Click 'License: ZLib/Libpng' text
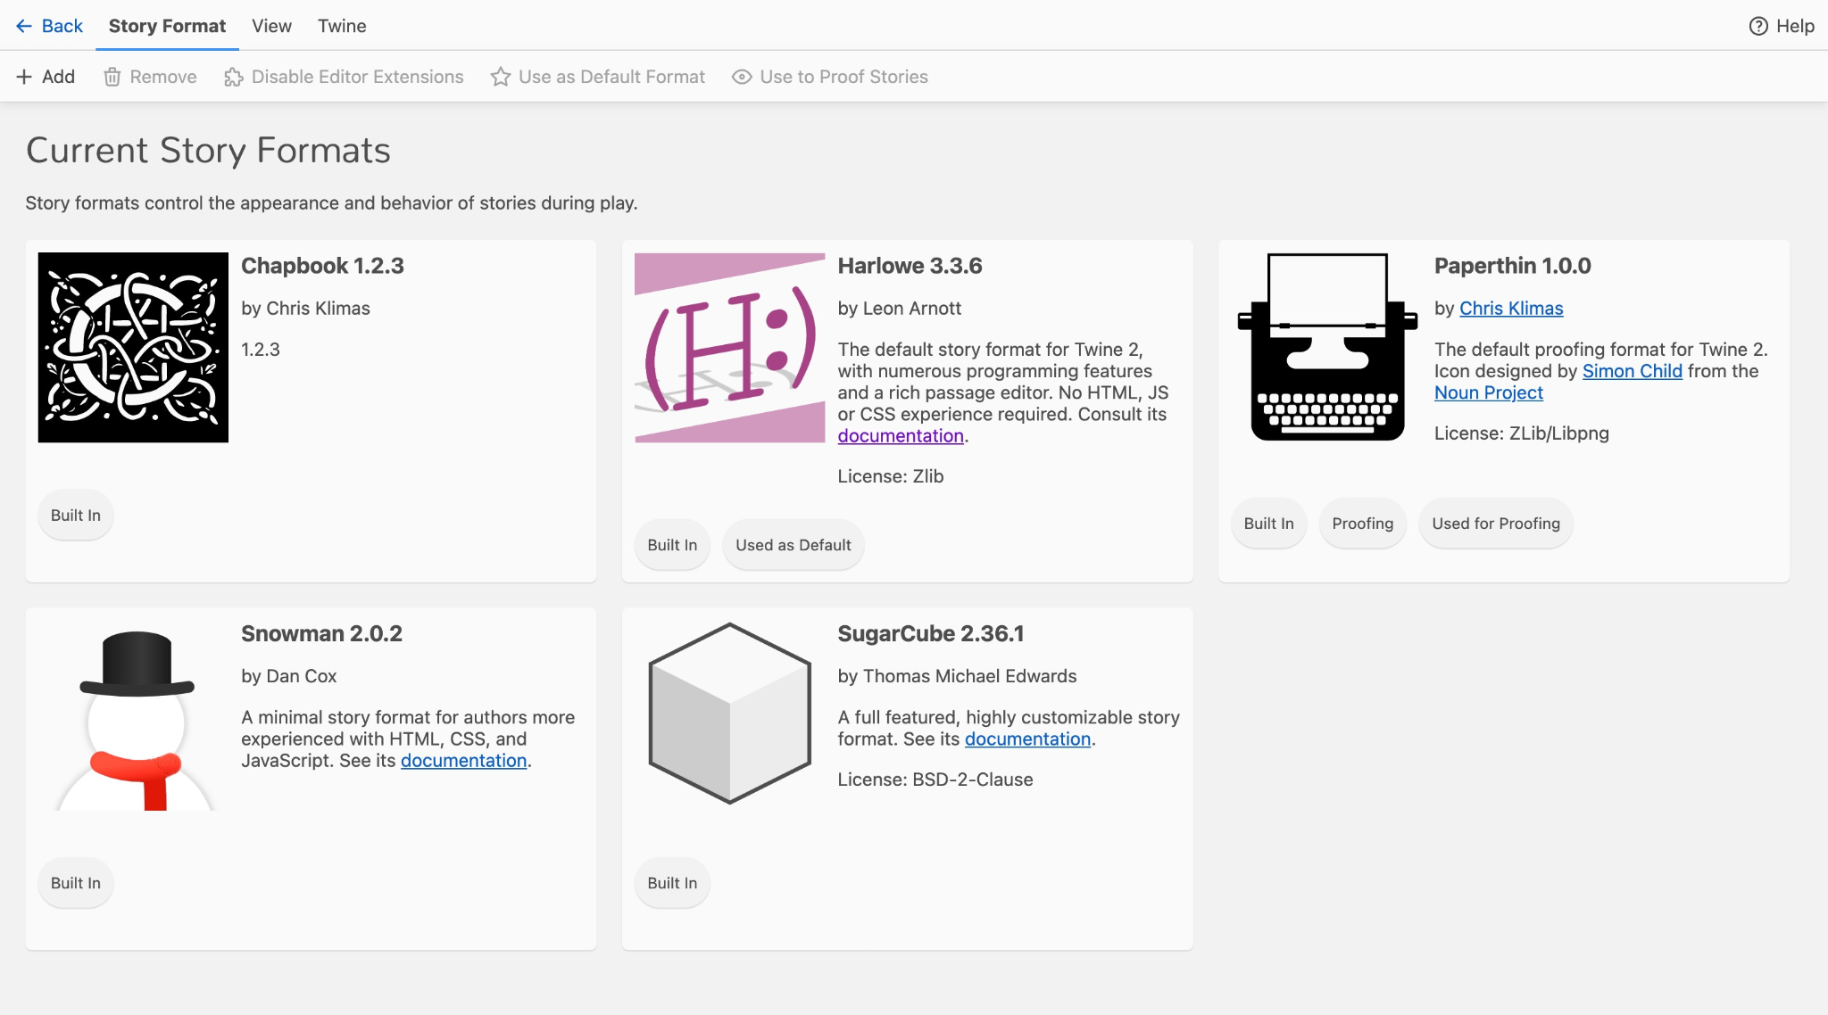The width and height of the screenshot is (1828, 1015). pos(1521,433)
